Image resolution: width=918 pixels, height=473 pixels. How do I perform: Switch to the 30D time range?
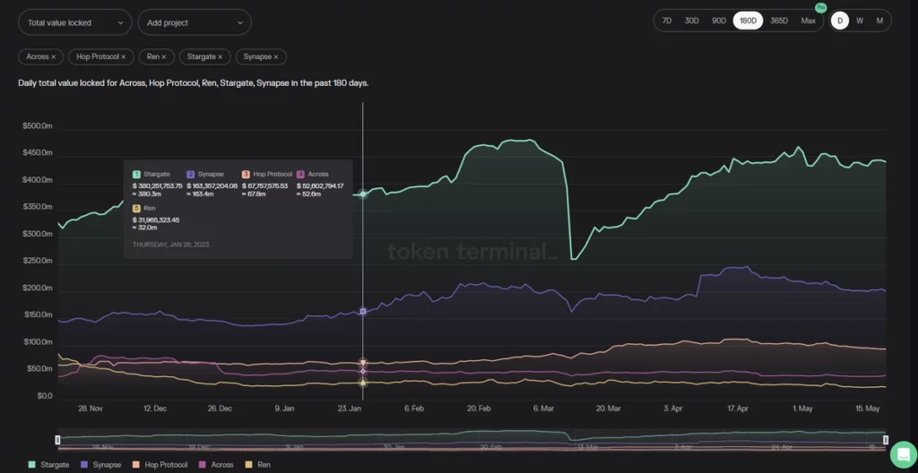[691, 21]
